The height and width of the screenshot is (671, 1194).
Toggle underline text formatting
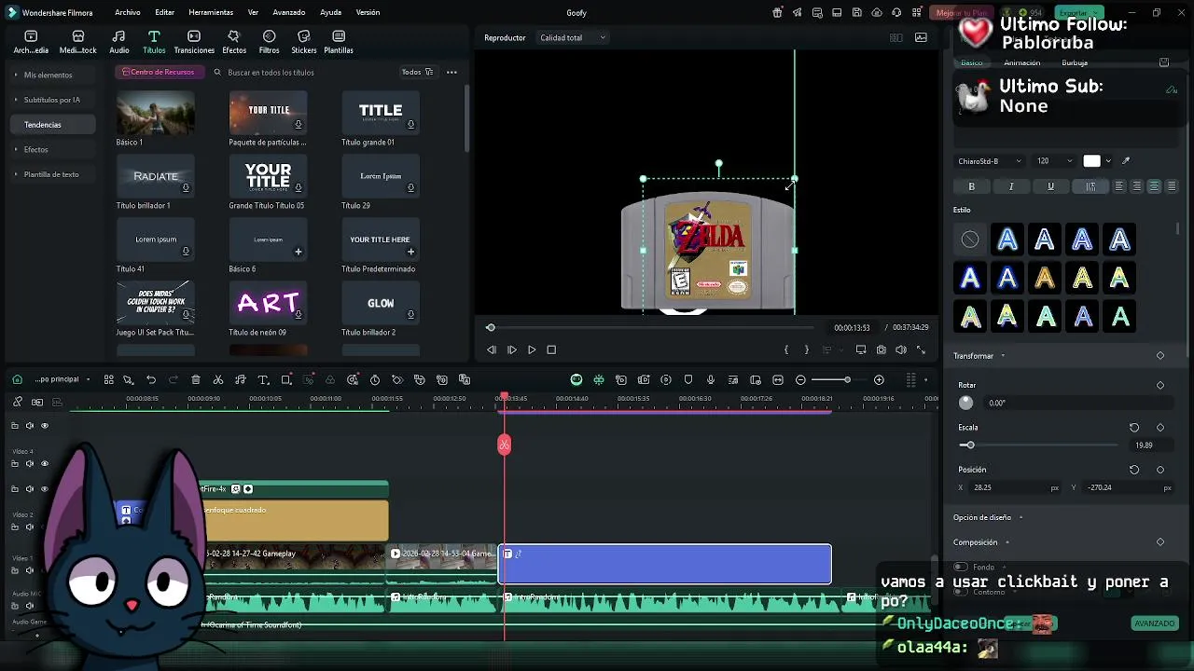click(x=1050, y=186)
